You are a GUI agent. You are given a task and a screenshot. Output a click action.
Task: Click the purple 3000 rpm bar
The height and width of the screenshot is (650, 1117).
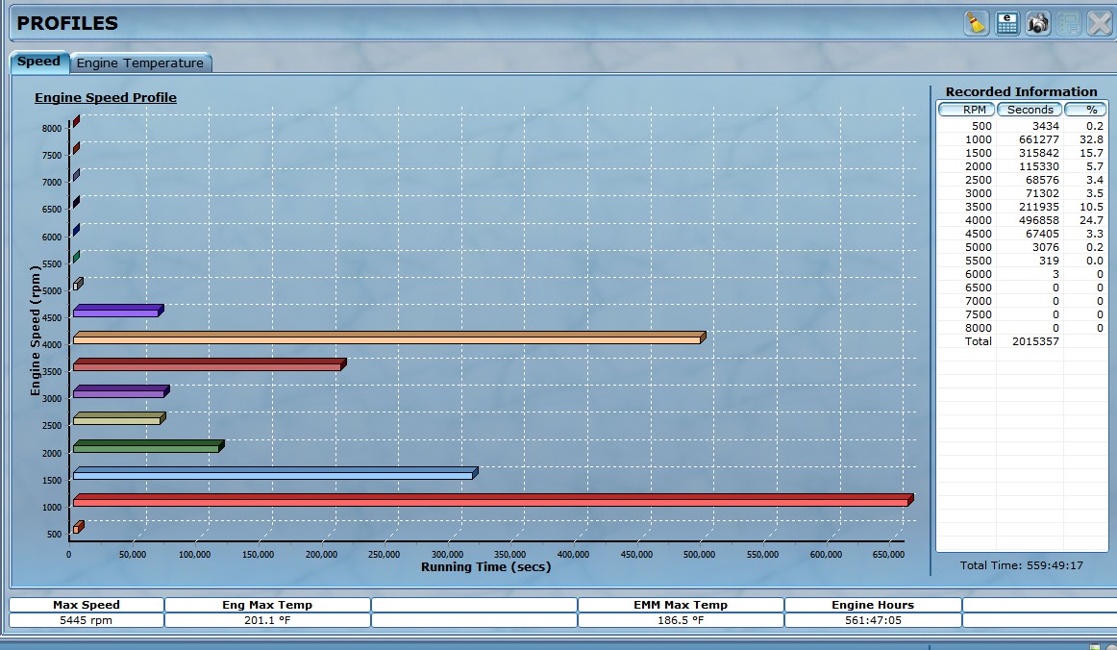pyautogui.click(x=121, y=391)
